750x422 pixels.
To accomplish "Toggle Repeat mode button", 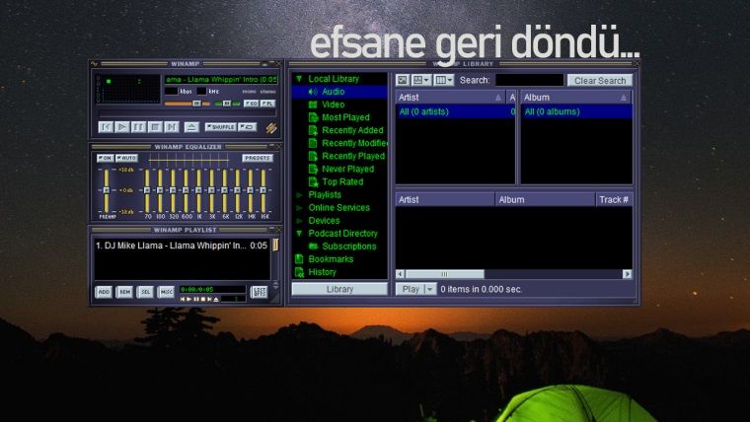I will coord(248,127).
